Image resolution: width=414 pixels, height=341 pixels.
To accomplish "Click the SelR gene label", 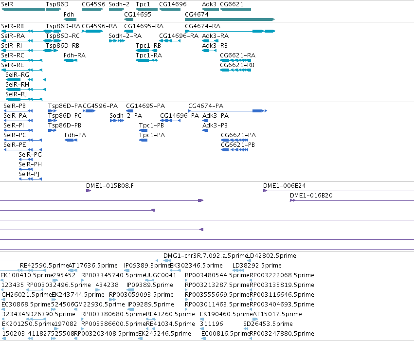I will (x=7, y=4).
